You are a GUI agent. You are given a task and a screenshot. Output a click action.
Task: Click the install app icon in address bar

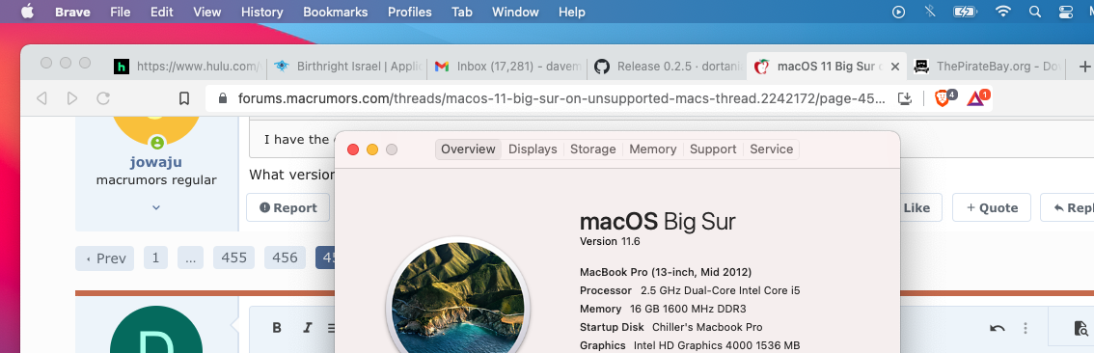coord(904,98)
